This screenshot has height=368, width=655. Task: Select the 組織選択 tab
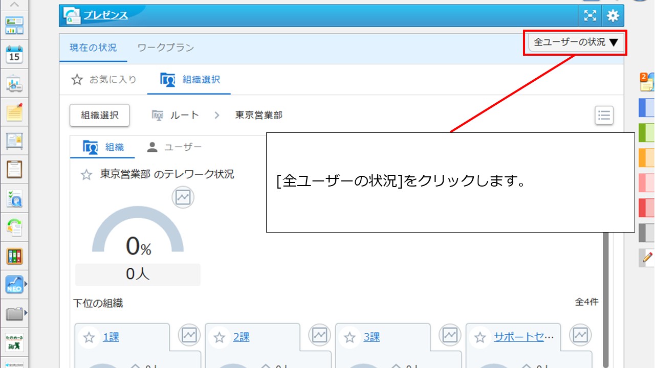[189, 80]
